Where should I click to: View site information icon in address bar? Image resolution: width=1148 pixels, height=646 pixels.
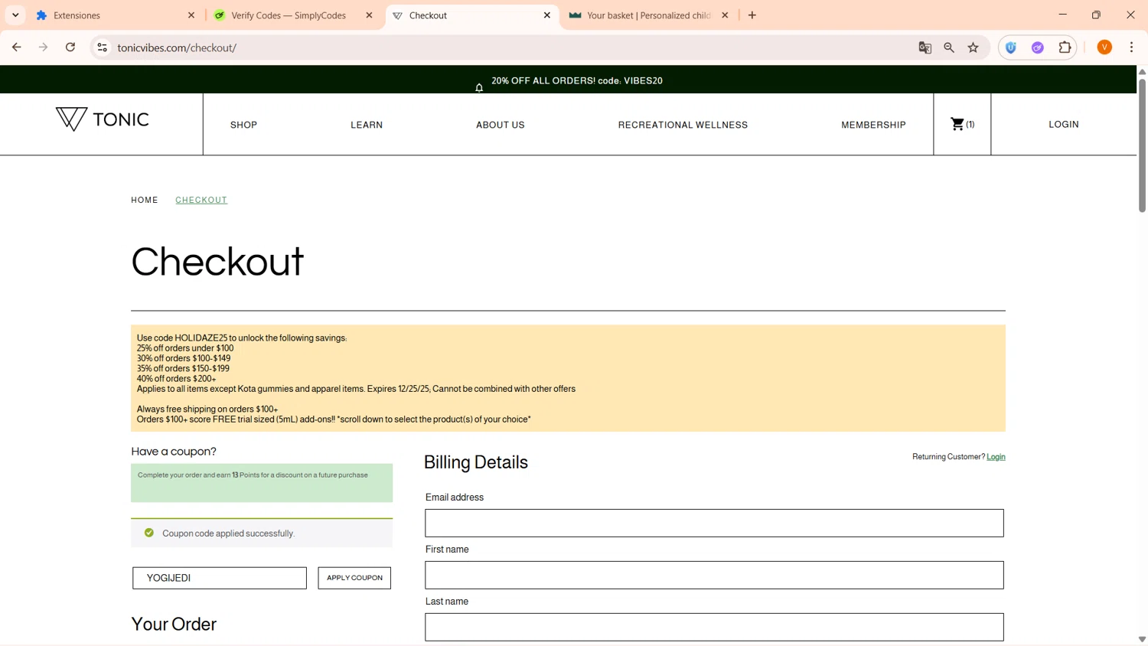pyautogui.click(x=102, y=47)
